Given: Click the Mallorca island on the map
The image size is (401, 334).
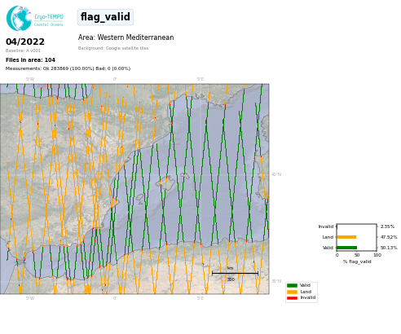Looking at the screenshot, I should pyautogui.click(x=165, y=182).
